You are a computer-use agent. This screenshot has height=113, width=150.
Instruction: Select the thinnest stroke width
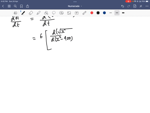pyautogui.click(x=111, y=13)
